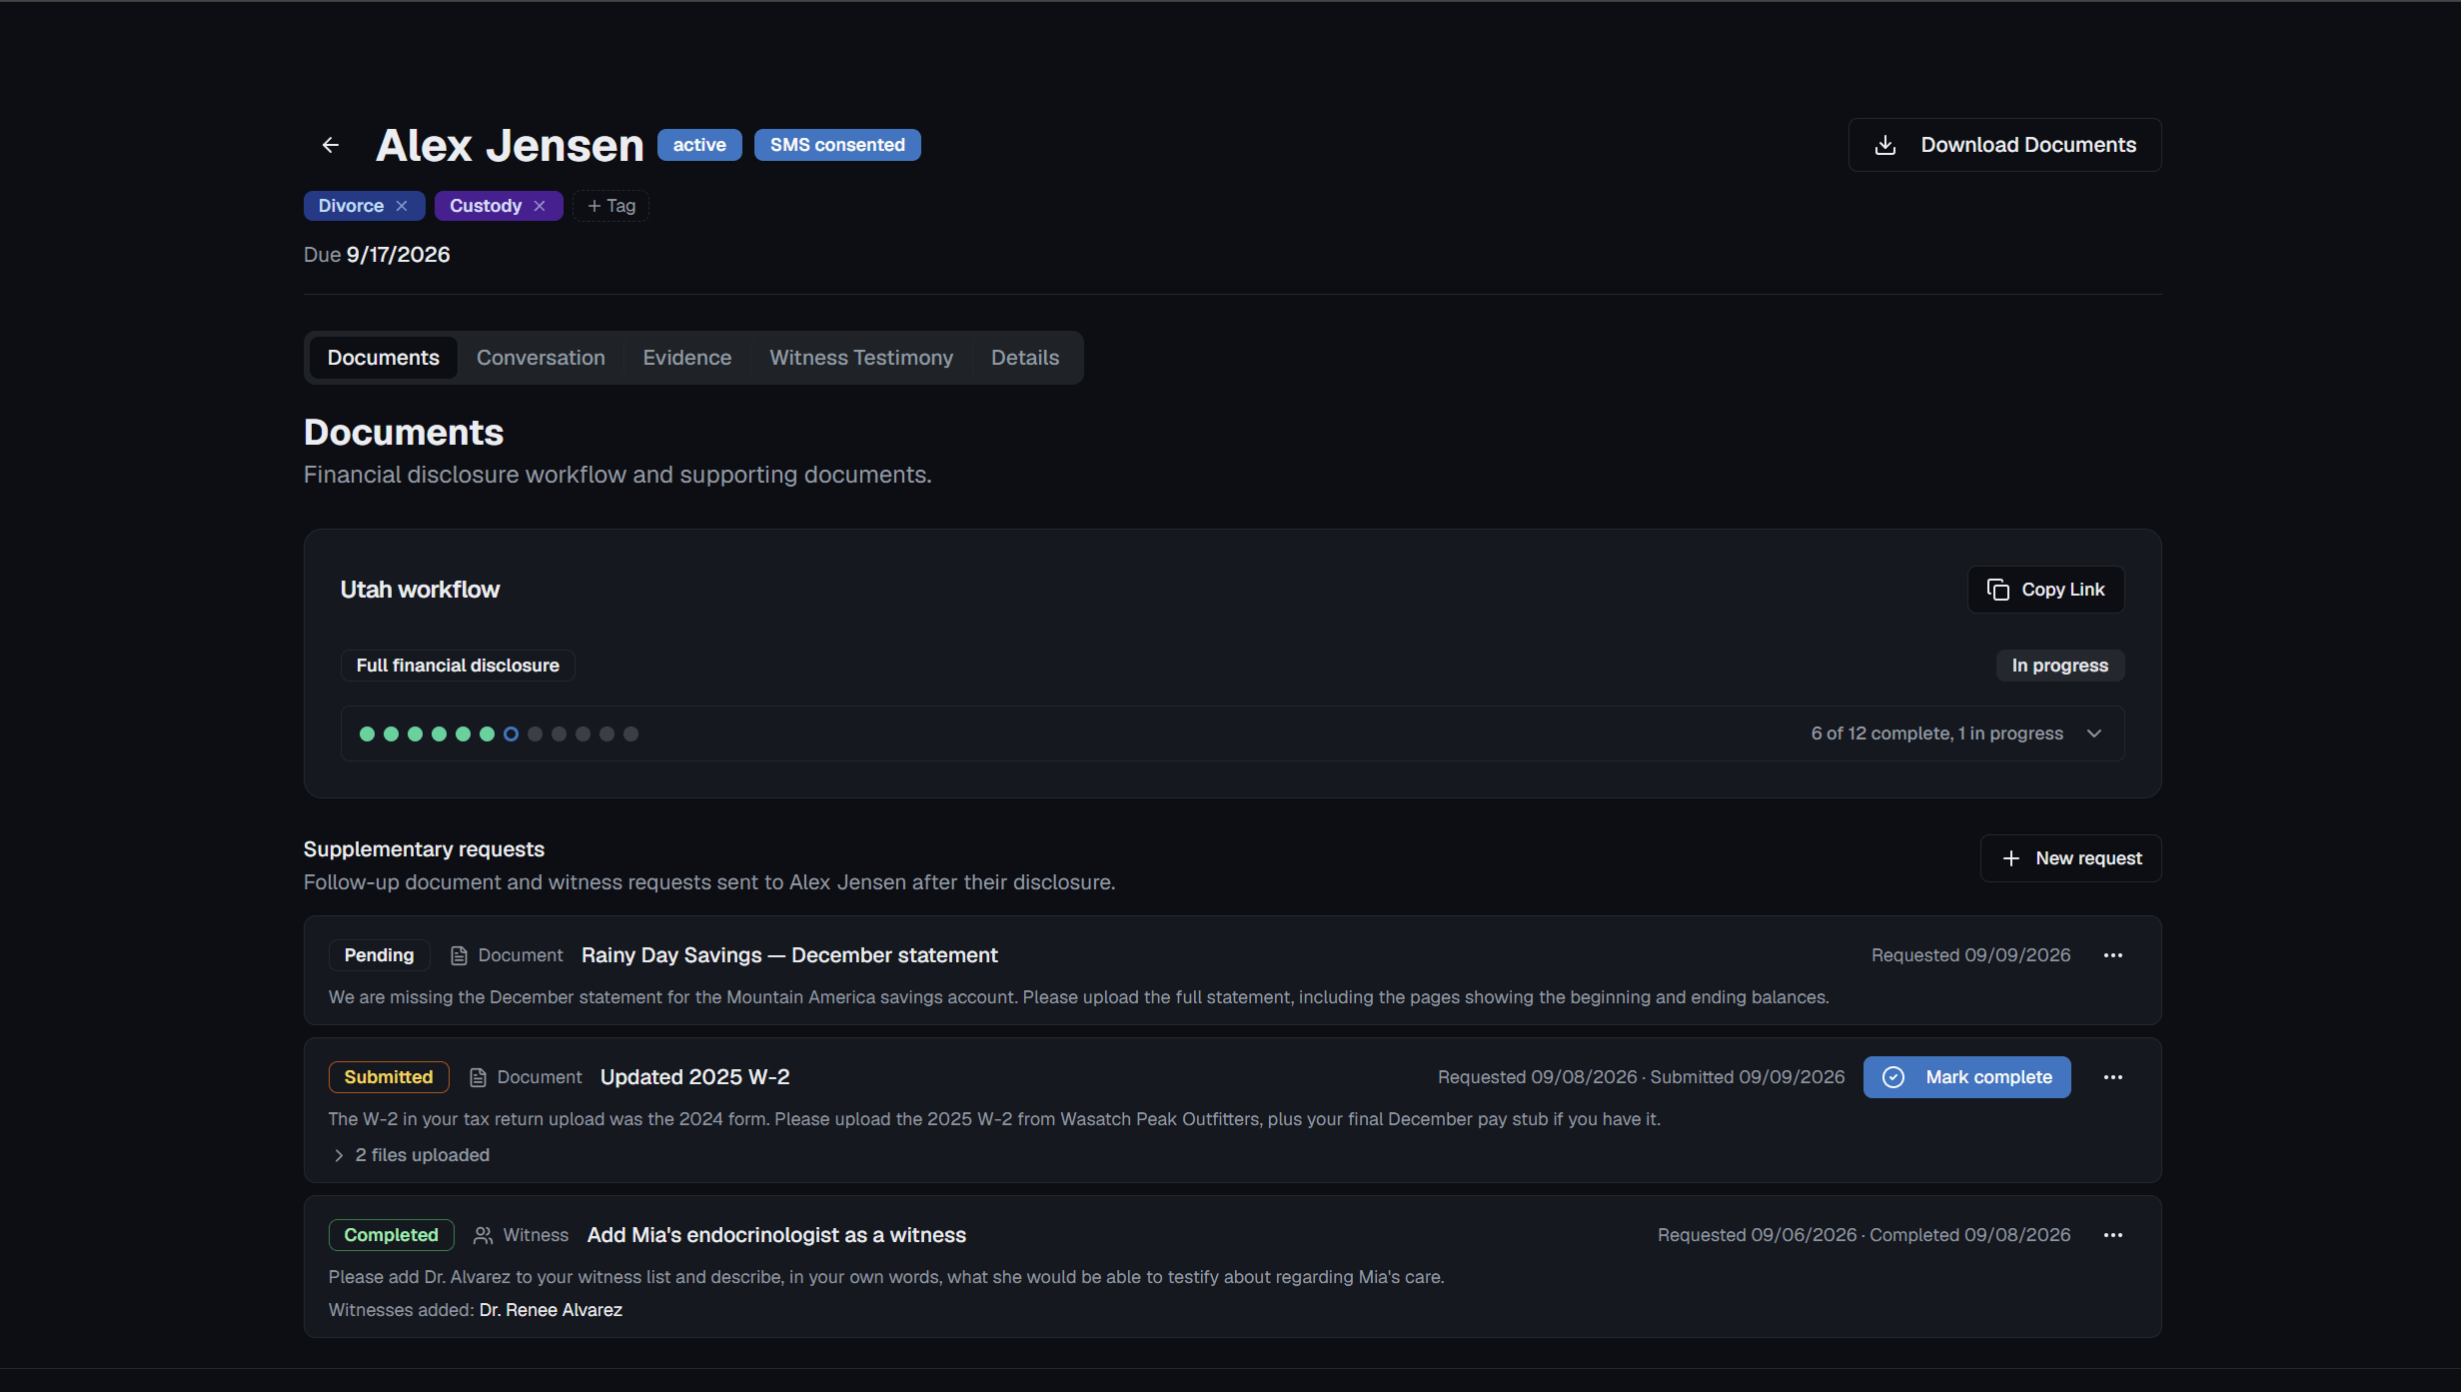Image resolution: width=2461 pixels, height=1392 pixels.
Task: Click the Custody tag label
Action: coord(486,206)
